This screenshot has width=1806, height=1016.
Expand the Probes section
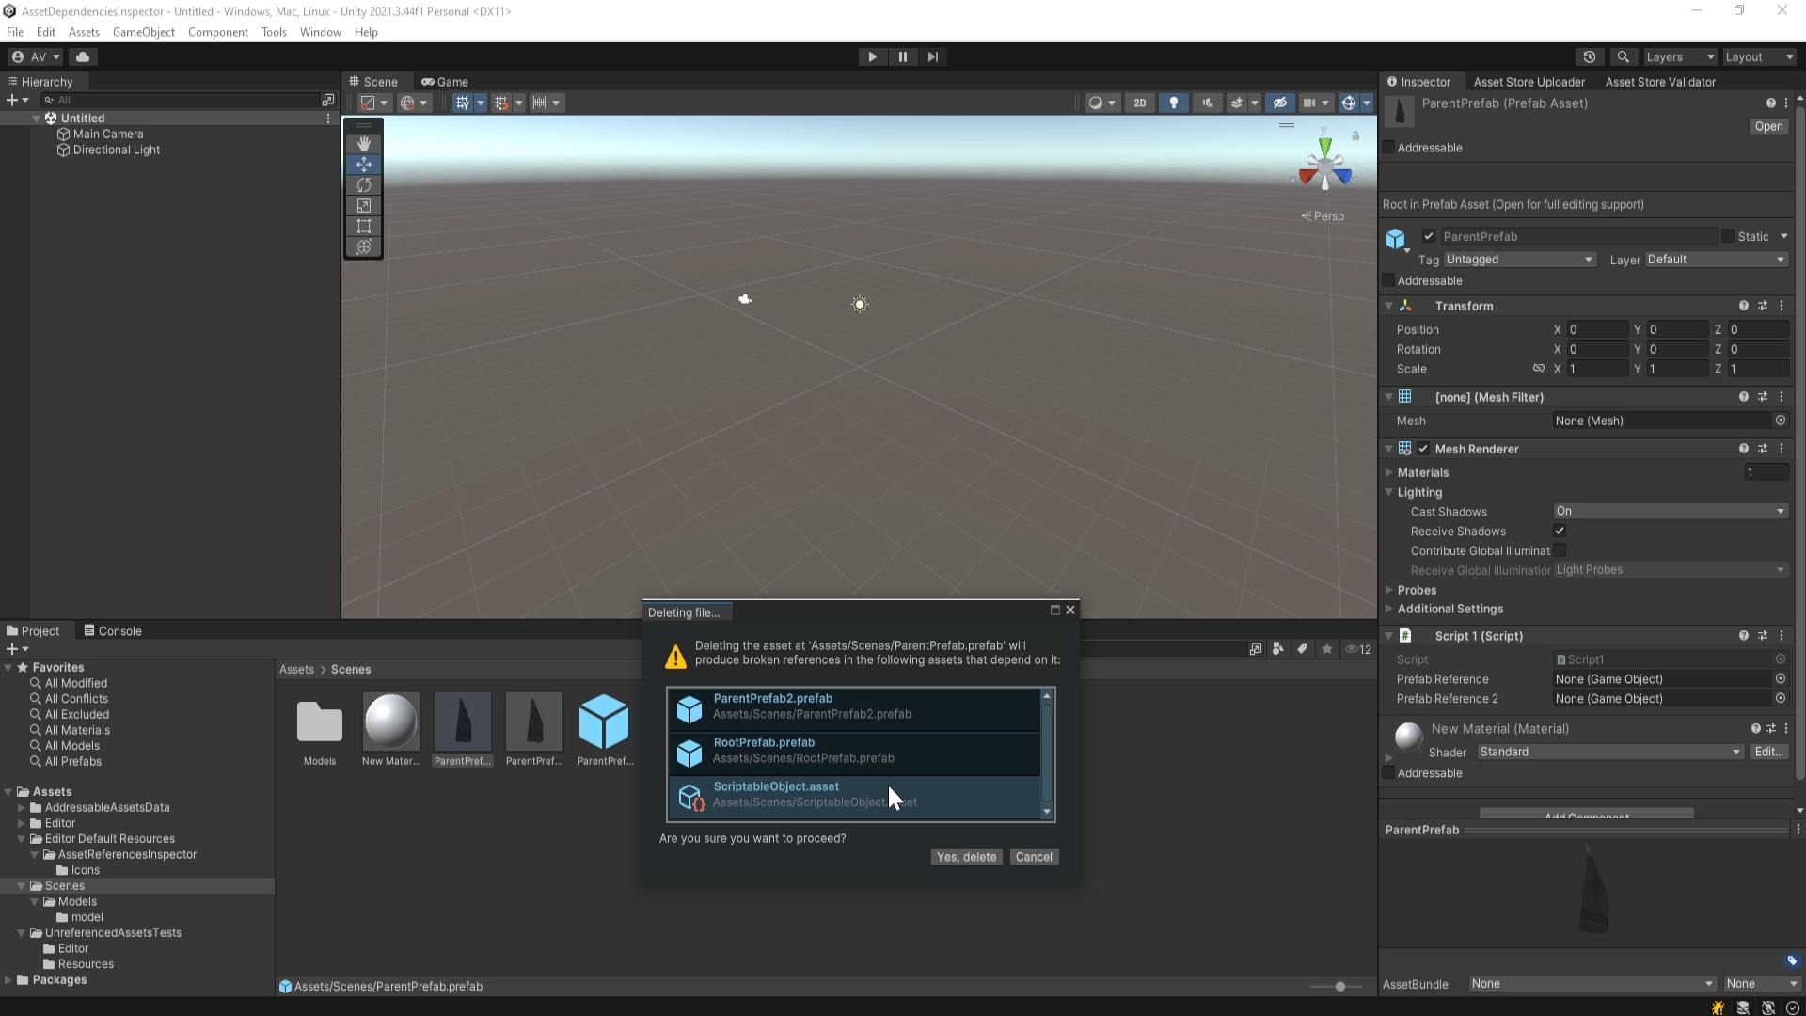click(x=1388, y=590)
